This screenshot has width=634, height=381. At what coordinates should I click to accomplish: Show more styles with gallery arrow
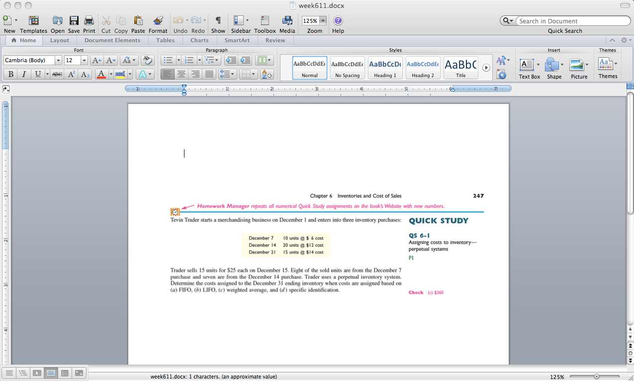pyautogui.click(x=486, y=68)
